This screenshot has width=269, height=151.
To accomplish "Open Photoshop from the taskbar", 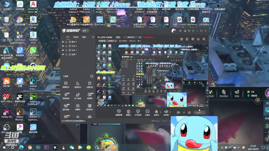I will point(38,147).
